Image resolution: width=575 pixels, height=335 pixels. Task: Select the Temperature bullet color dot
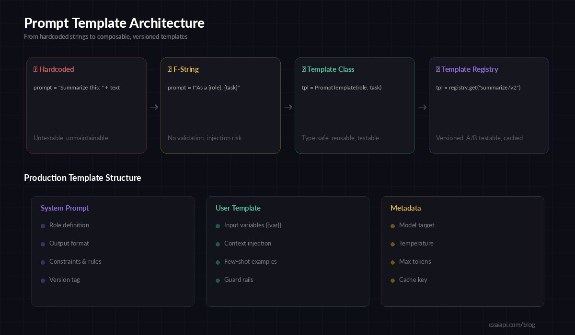tap(393, 244)
